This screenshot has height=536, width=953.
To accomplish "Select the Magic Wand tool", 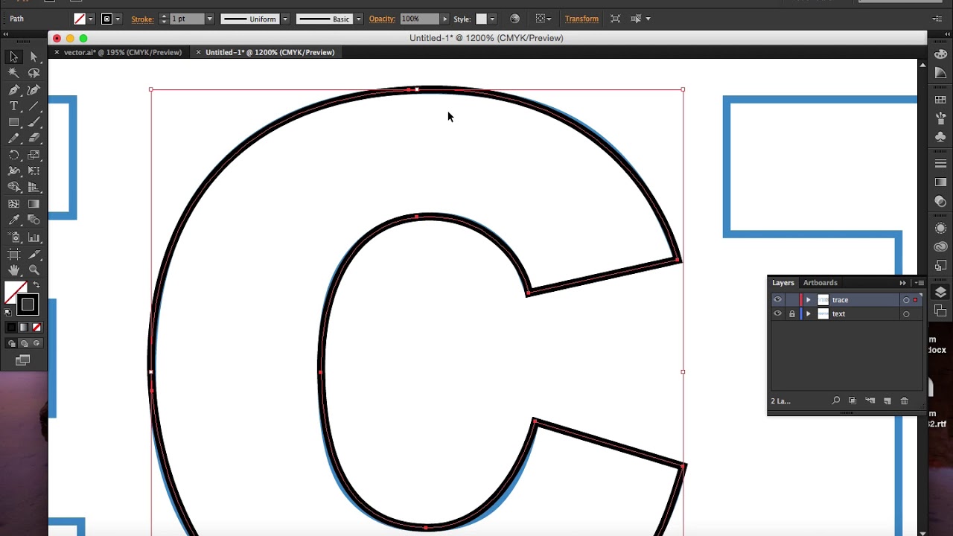I will (13, 73).
